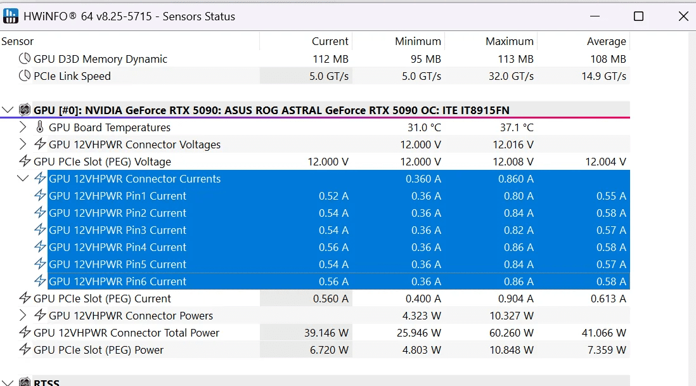Click lightning icon for 12VHPWR Connector Total Power
Image resolution: width=696 pixels, height=386 pixels.
coord(25,333)
